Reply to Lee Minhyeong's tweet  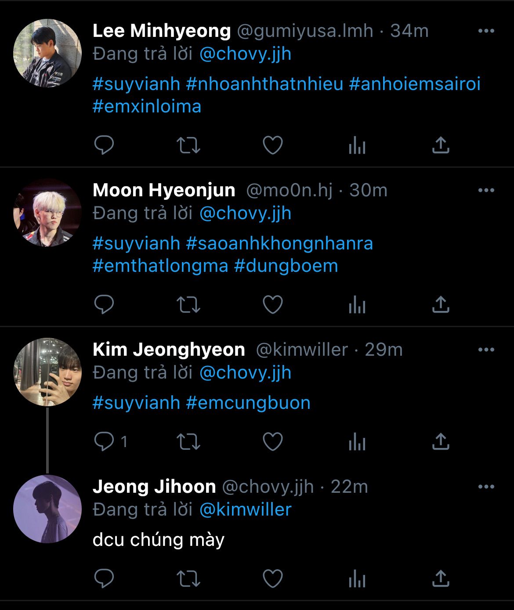click(x=104, y=145)
